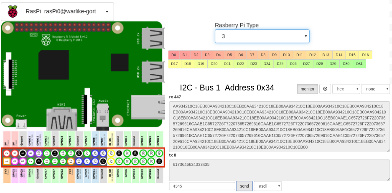Select ground pin 6
This screenshot has width=392, height=193.
(x=23, y=153)
